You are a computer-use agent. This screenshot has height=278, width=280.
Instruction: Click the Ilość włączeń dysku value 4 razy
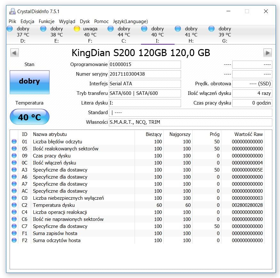pyautogui.click(x=252, y=93)
